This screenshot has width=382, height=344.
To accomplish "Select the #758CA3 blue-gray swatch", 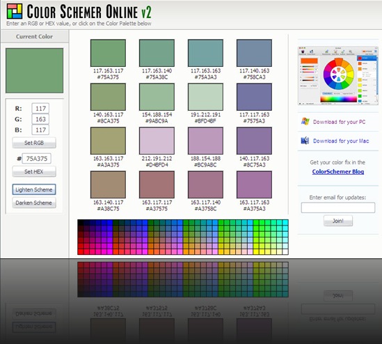I will pyautogui.click(x=255, y=53).
